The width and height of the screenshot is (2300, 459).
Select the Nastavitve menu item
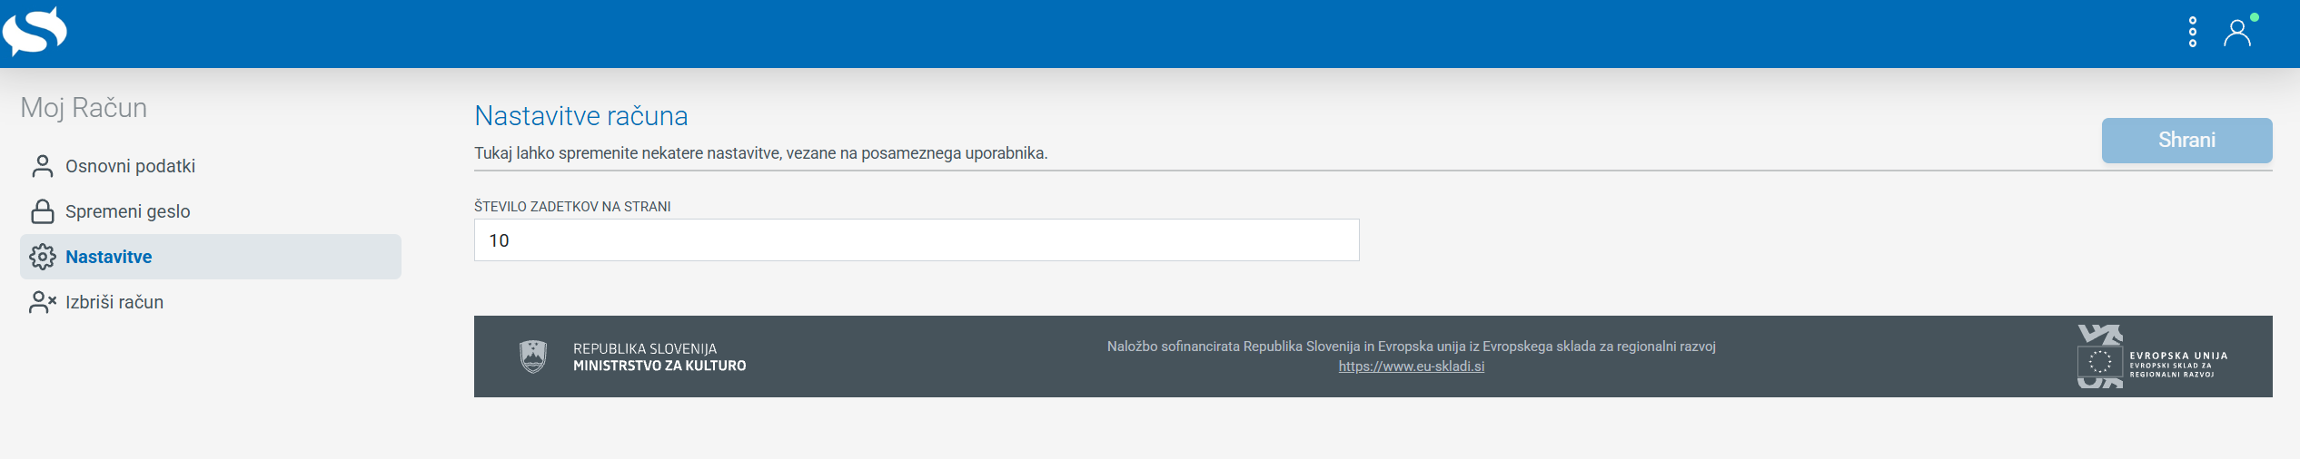click(x=109, y=257)
